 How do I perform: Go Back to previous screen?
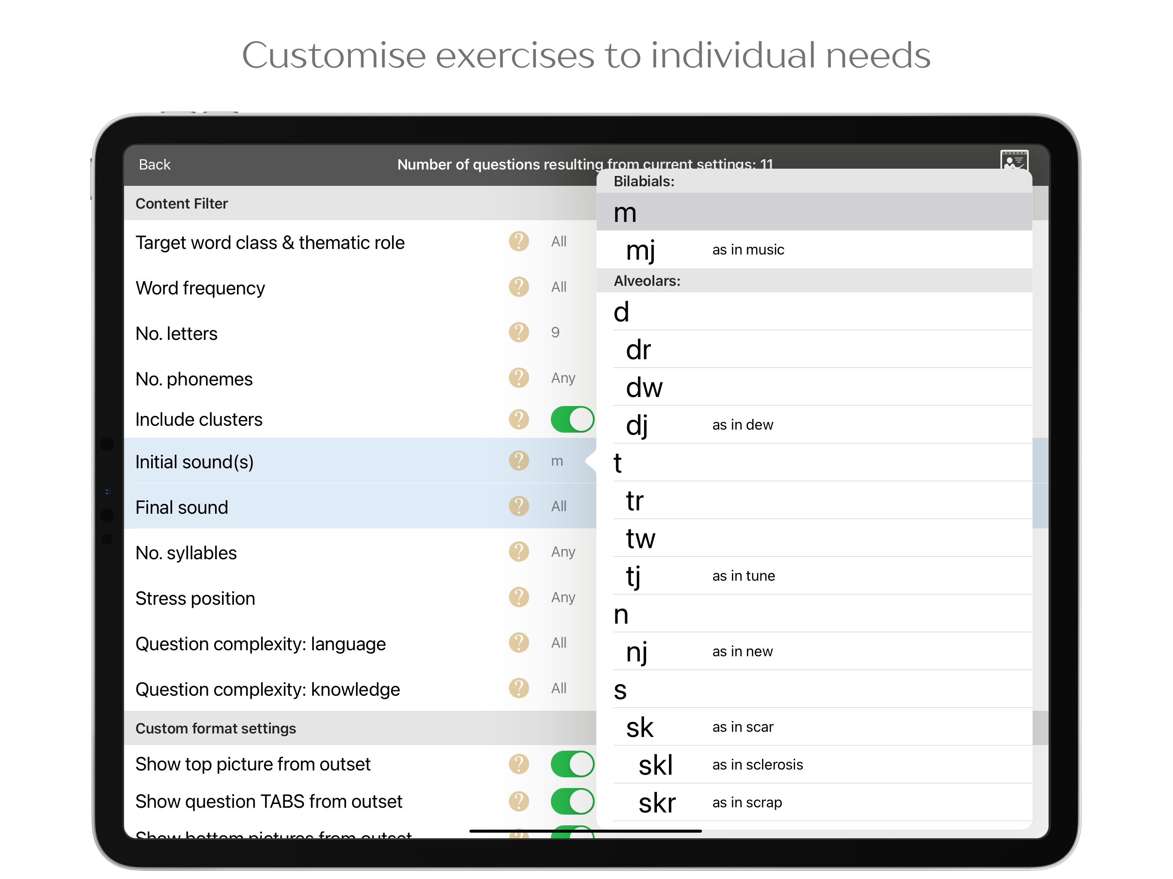coord(154,165)
